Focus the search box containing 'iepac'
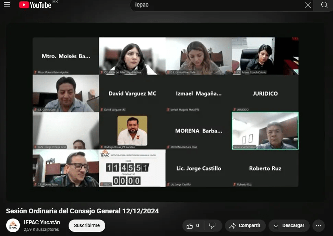Screen dimensions: 333x236 (x=216, y=5)
